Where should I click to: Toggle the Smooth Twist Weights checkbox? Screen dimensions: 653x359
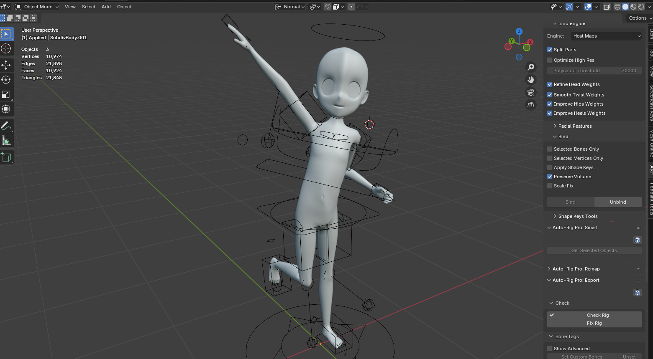point(550,95)
